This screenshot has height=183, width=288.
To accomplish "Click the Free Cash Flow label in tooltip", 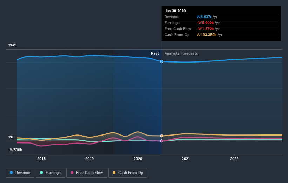I will [x=178, y=29].
